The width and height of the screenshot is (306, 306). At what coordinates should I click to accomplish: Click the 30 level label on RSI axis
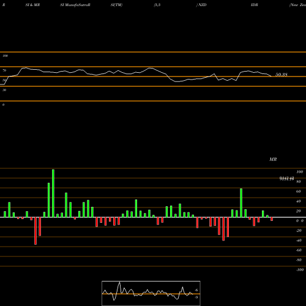tap(4, 90)
